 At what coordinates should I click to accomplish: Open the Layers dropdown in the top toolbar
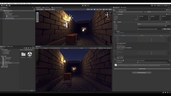(x=160, y=5)
